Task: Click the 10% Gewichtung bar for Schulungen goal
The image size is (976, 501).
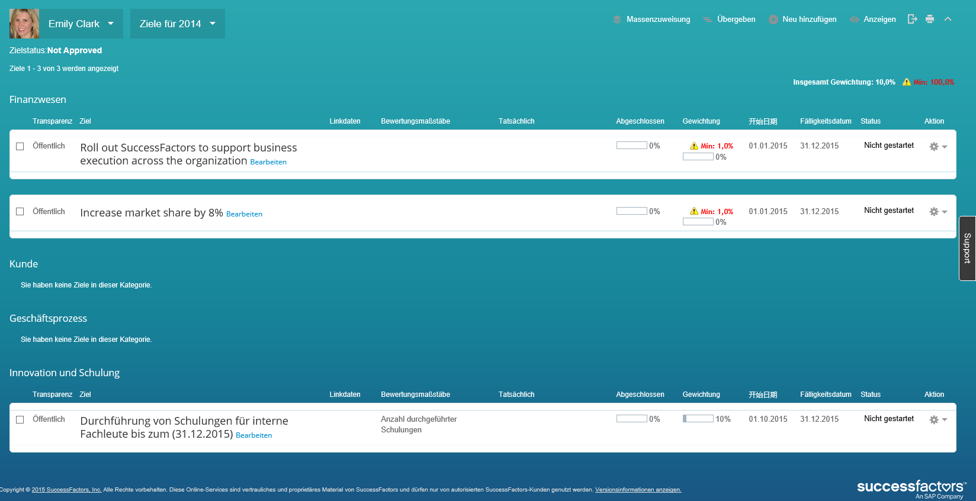Action: (x=698, y=419)
